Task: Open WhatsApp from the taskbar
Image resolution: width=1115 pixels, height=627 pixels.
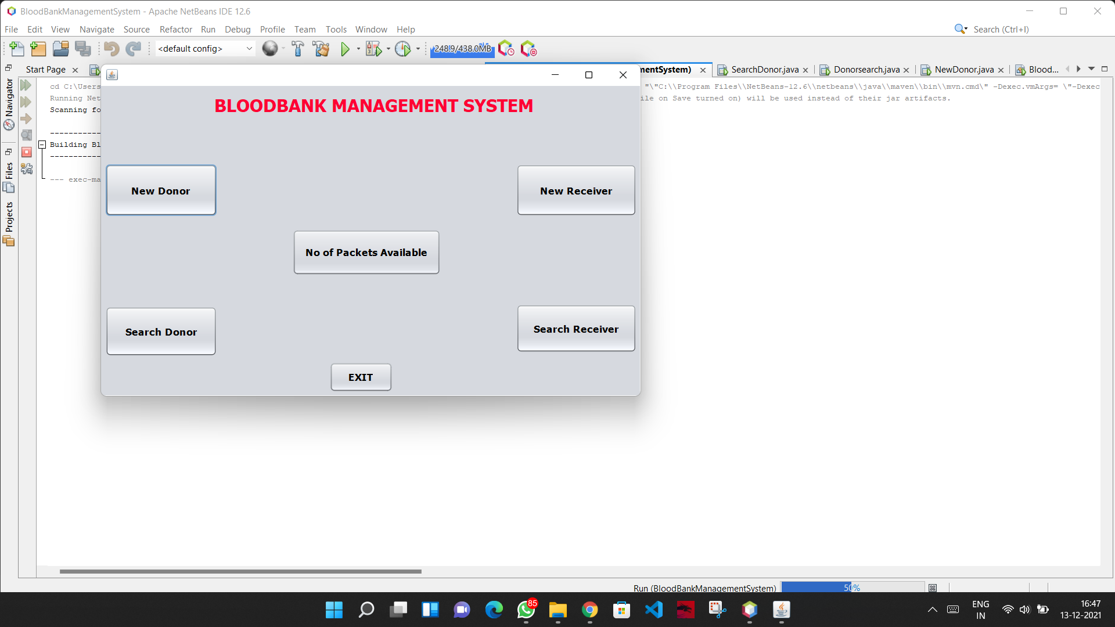Action: (526, 610)
